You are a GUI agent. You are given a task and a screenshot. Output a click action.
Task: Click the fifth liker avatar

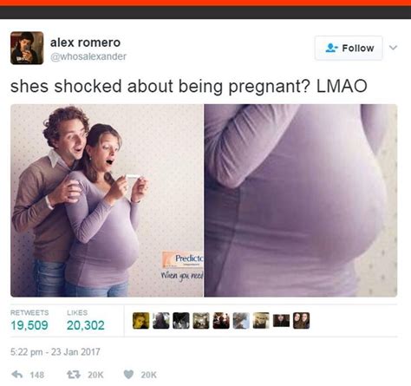[221, 320]
